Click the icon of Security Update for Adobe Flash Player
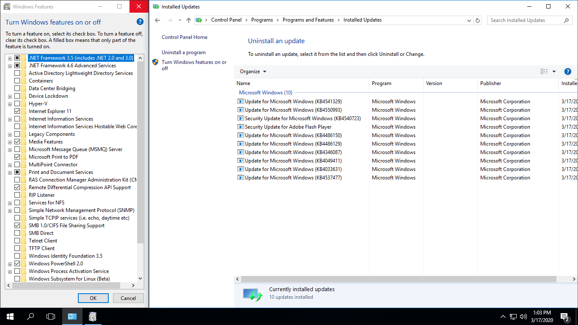This screenshot has height=325, width=578. pos(240,127)
